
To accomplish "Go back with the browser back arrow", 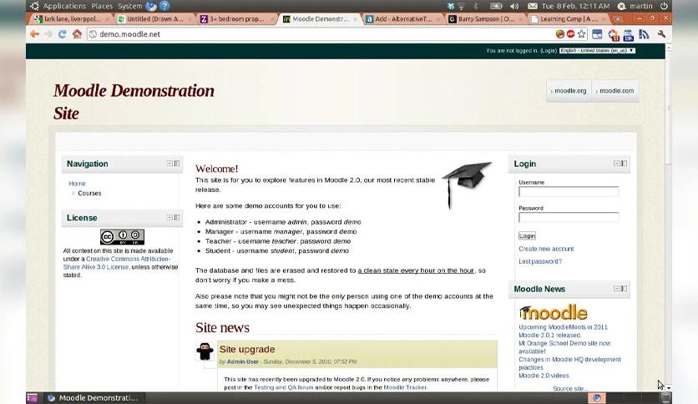I will point(35,34).
